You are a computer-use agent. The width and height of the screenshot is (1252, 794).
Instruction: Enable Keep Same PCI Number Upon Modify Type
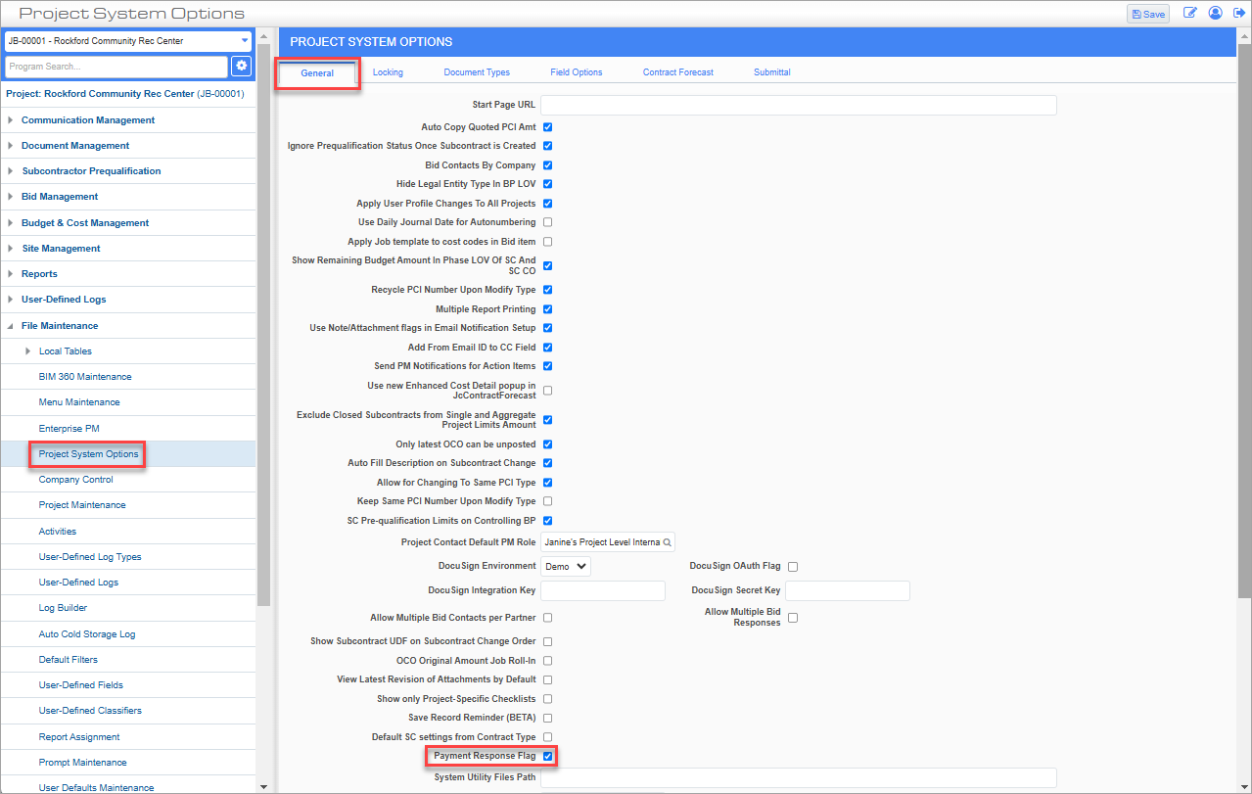(x=548, y=501)
